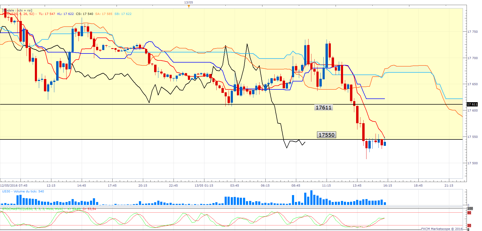Click the 11:15 time axis label
Image resolution: width=482 pixels, height=231 pixels.
[x=327, y=185]
